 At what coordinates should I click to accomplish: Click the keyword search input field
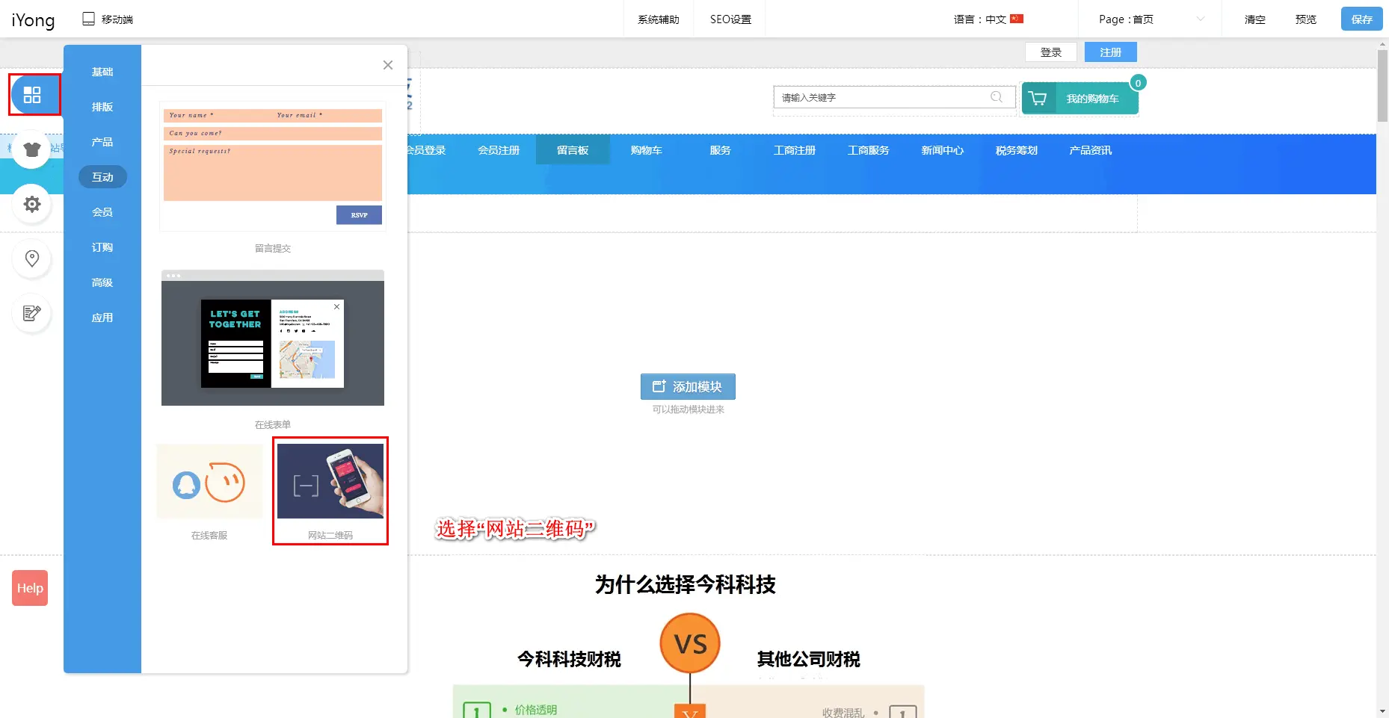[x=882, y=97]
